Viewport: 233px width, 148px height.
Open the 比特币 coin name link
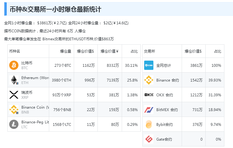click(27, 63)
